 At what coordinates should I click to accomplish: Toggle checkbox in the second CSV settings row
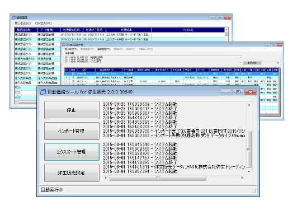(73, 77)
